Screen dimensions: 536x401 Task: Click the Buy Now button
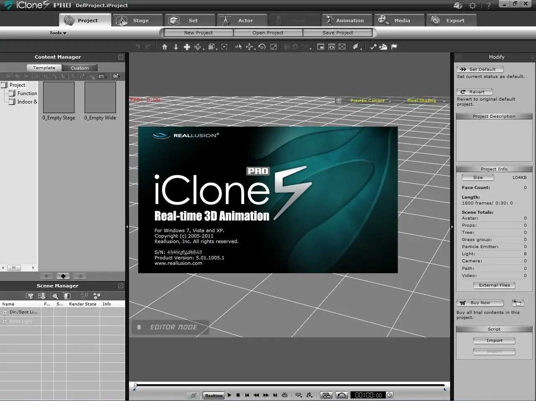pos(480,303)
